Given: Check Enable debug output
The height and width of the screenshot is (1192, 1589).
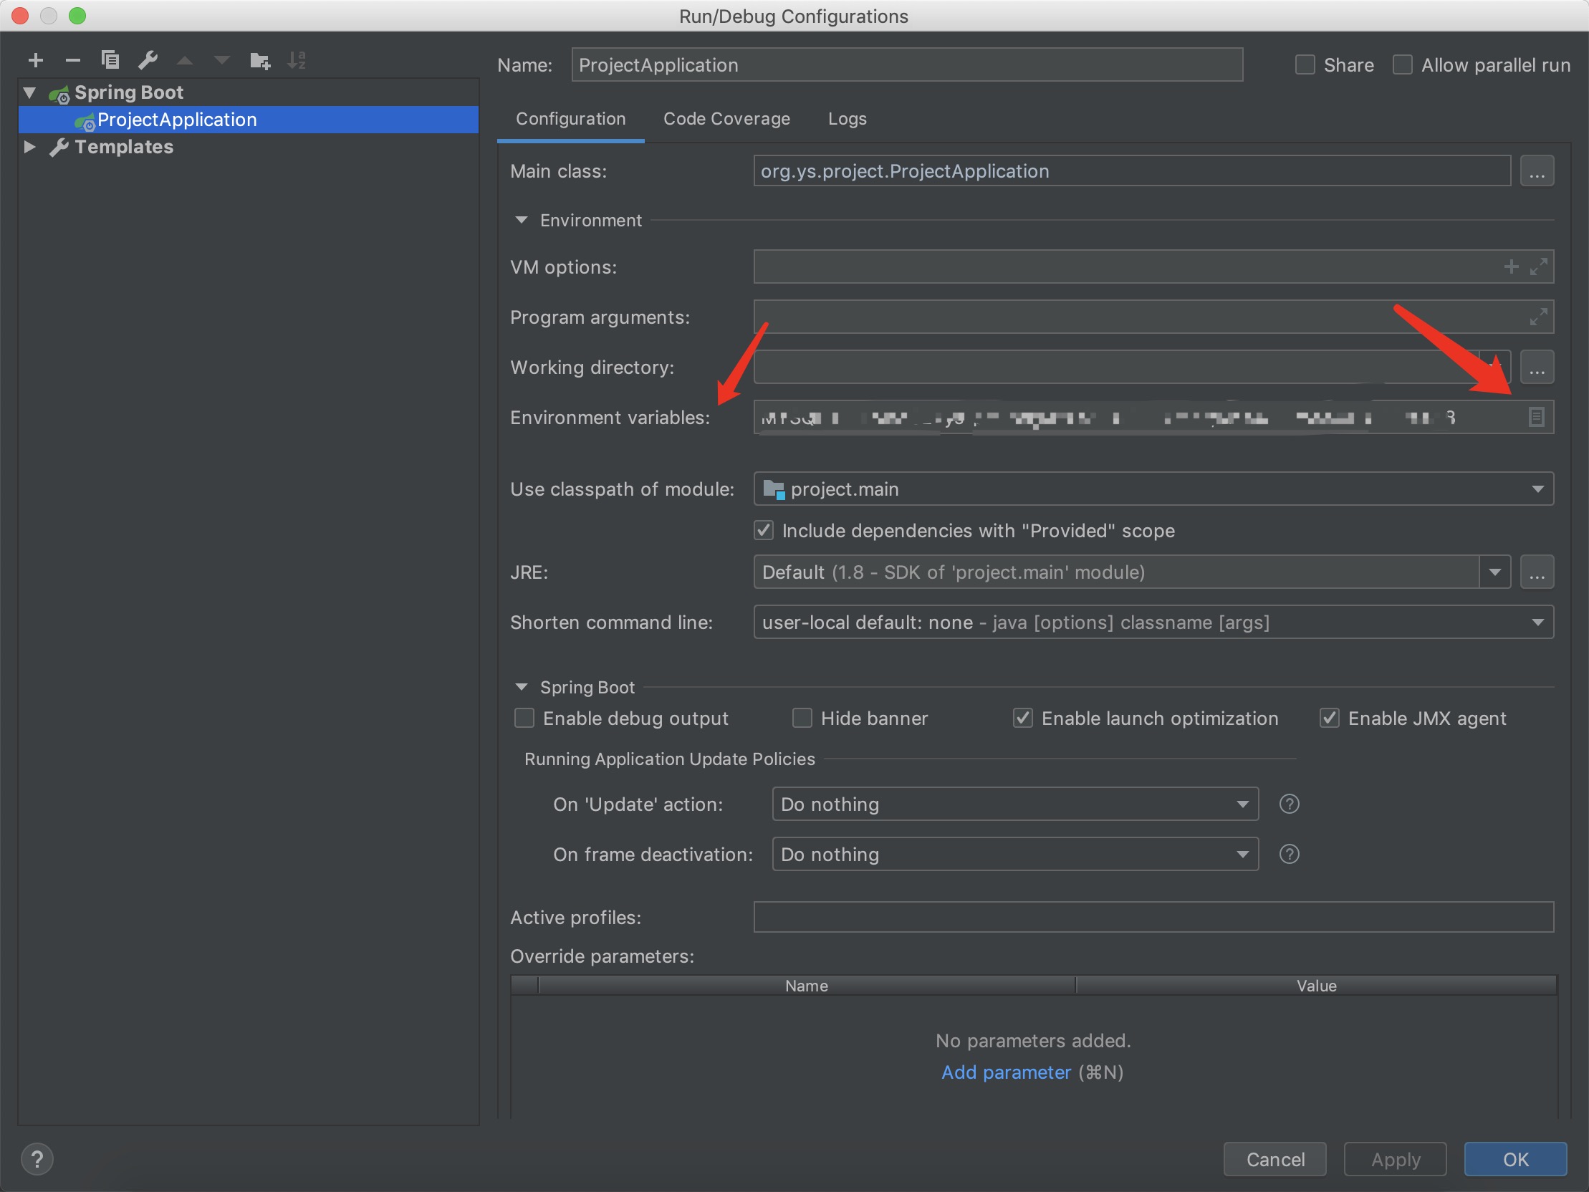Looking at the screenshot, I should click(524, 718).
